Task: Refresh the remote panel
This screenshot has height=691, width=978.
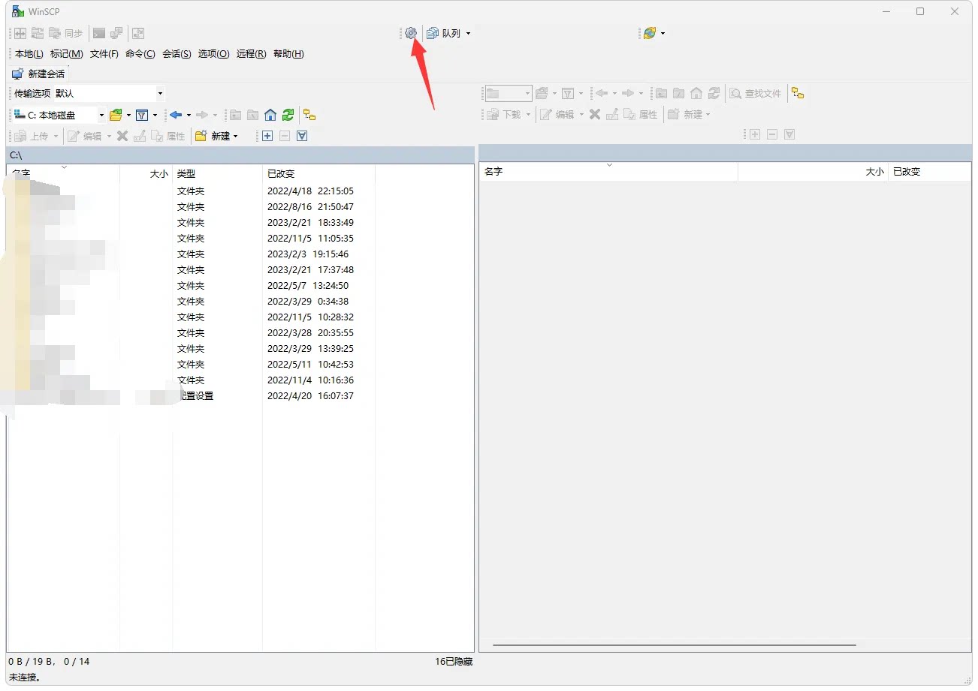Action: [x=714, y=94]
